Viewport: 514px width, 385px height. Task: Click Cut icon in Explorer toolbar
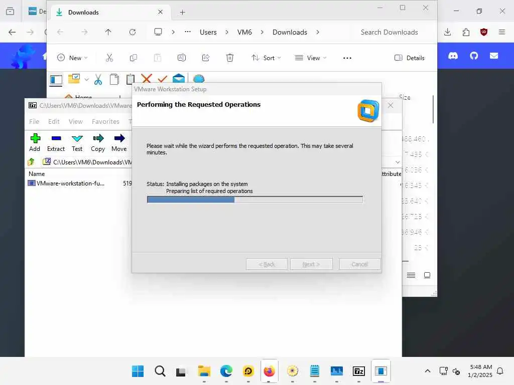pyautogui.click(x=109, y=58)
